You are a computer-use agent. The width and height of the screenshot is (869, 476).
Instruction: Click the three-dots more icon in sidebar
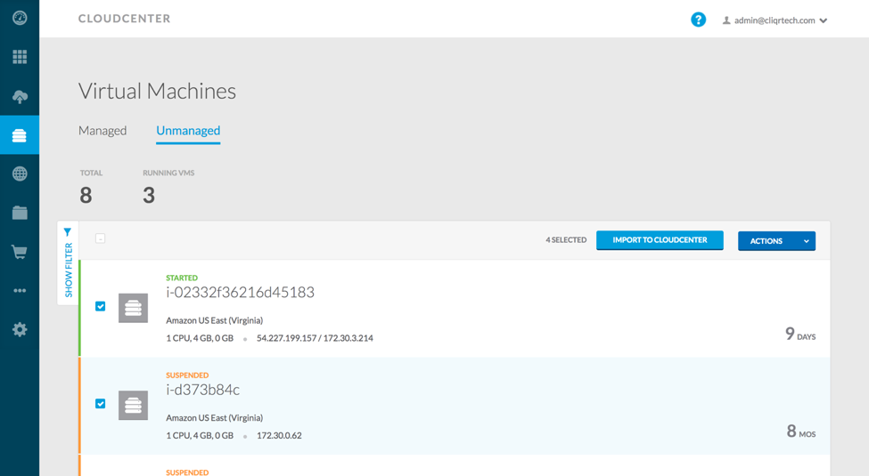pos(20,291)
